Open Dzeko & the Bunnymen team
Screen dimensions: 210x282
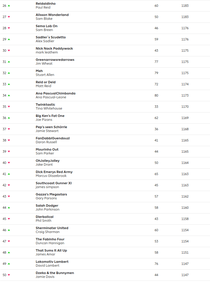click(x=55, y=273)
